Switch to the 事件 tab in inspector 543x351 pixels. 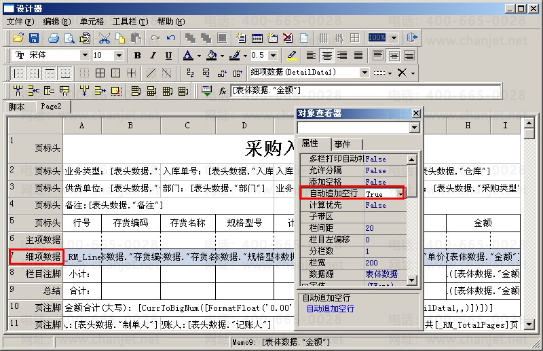click(343, 144)
